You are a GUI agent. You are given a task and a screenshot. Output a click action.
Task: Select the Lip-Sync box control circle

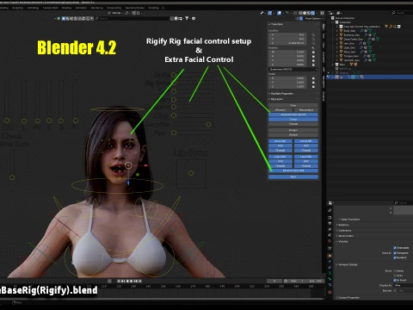[x=191, y=173]
